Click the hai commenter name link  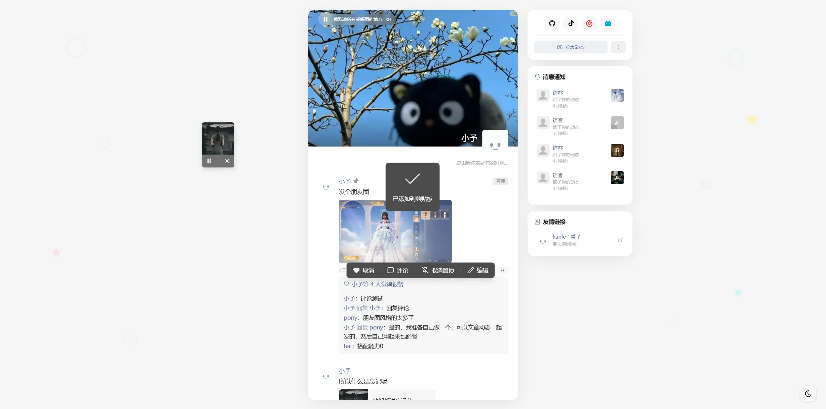(x=348, y=346)
